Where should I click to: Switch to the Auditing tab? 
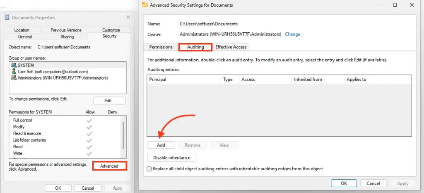coord(195,47)
